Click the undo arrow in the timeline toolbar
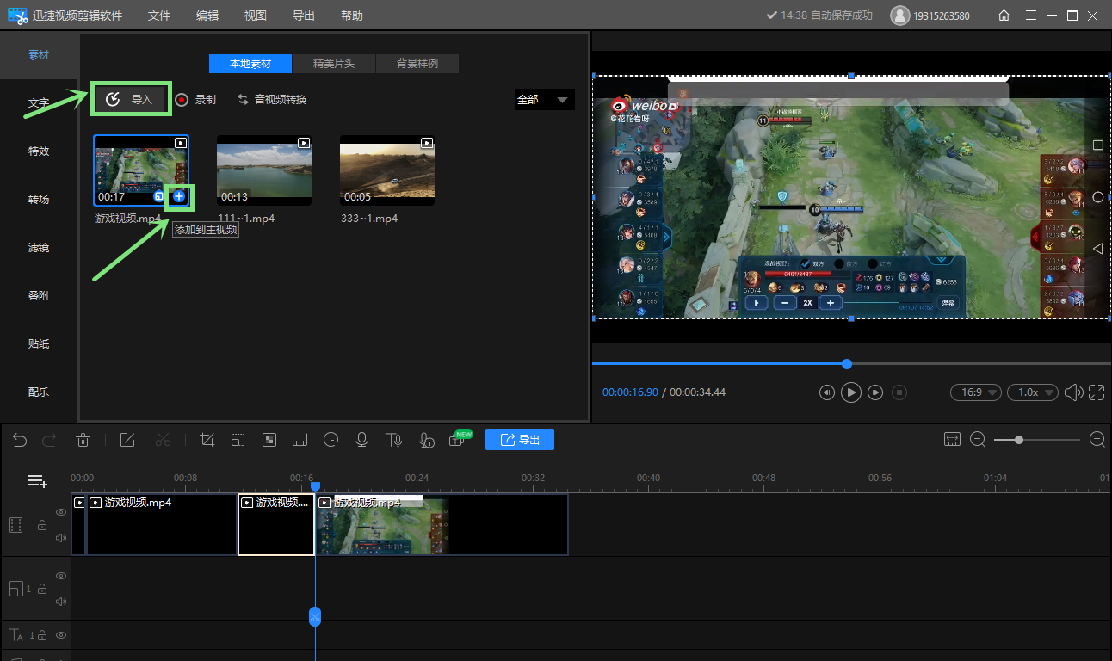Screen dimensions: 1112x661 pyautogui.click(x=20, y=440)
